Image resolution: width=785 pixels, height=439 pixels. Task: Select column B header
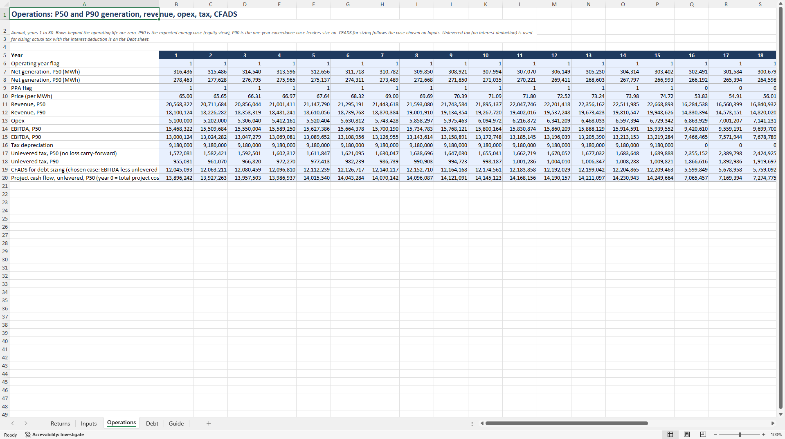click(176, 4)
